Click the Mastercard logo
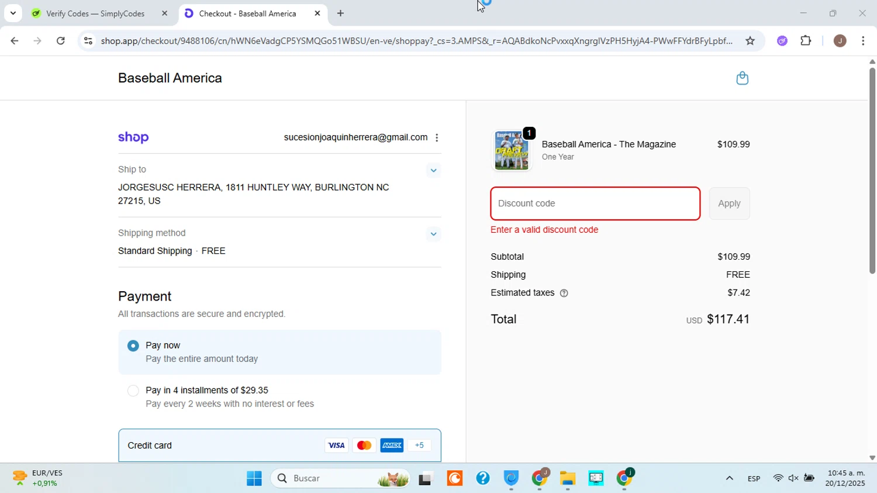This screenshot has width=877, height=493. (364, 446)
